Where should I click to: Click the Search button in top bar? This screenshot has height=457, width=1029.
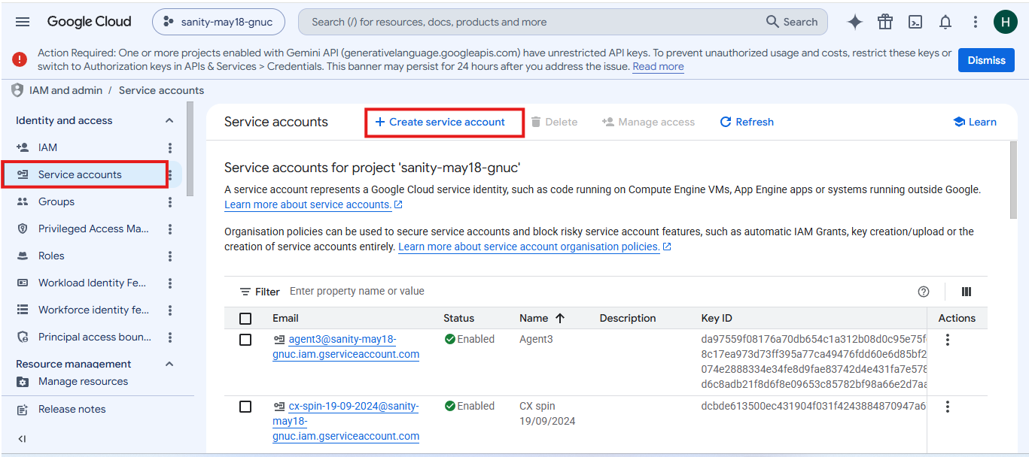(x=792, y=22)
